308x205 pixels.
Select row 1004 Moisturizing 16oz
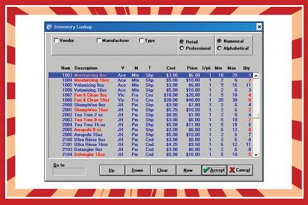[x=151, y=80]
